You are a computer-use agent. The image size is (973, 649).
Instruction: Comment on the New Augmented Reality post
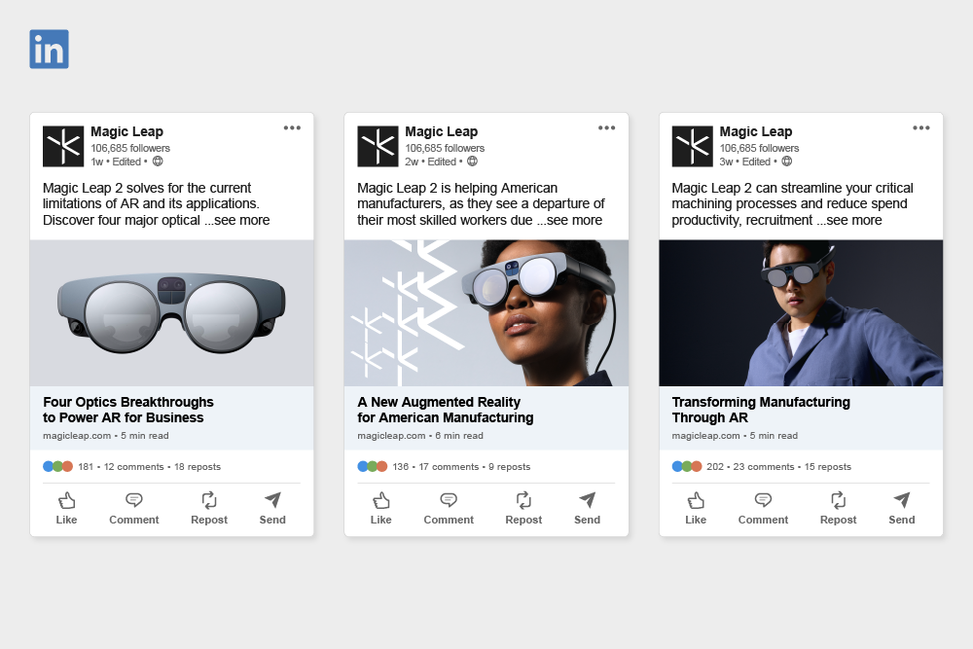(x=449, y=508)
